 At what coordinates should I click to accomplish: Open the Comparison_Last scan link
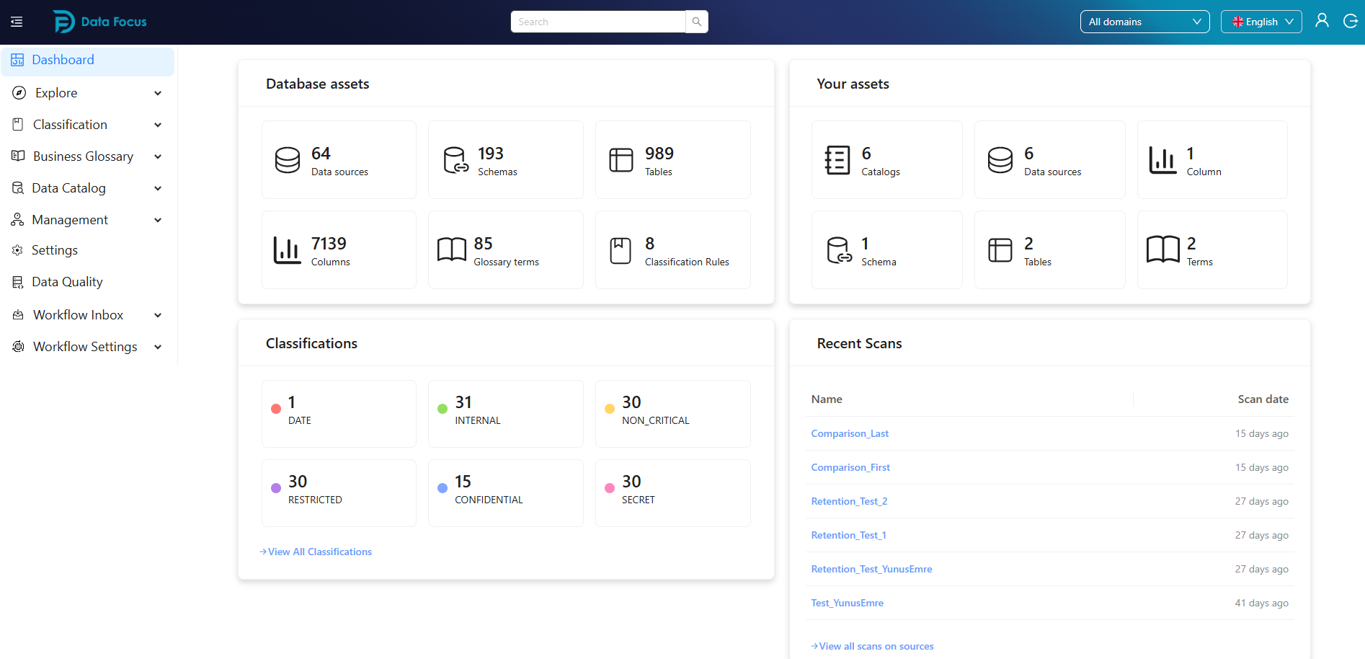[x=850, y=433]
